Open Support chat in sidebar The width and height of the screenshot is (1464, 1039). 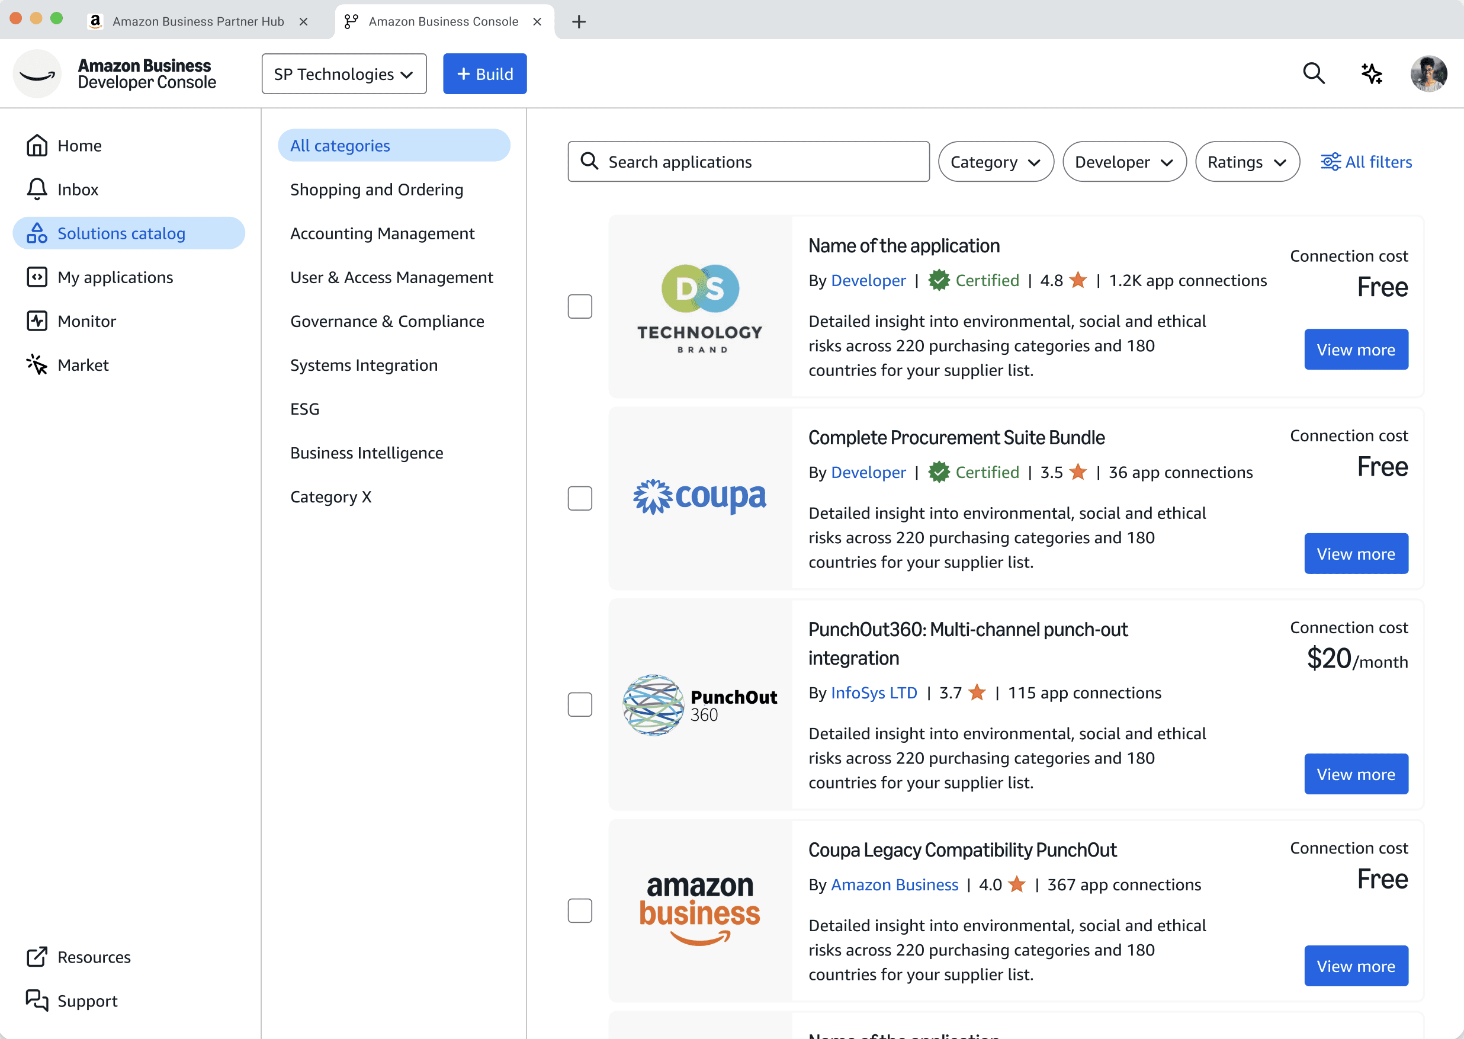tap(87, 1000)
